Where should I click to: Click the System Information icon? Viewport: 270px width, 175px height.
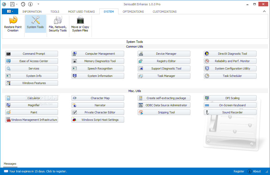75,76
